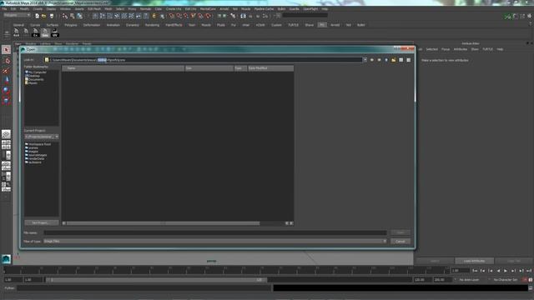Click the E construction history icon in status line

click(x=154, y=16)
